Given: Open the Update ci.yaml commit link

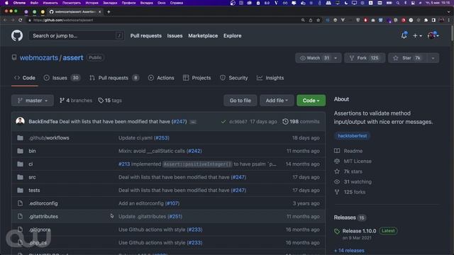Looking at the screenshot, I should (135, 138).
